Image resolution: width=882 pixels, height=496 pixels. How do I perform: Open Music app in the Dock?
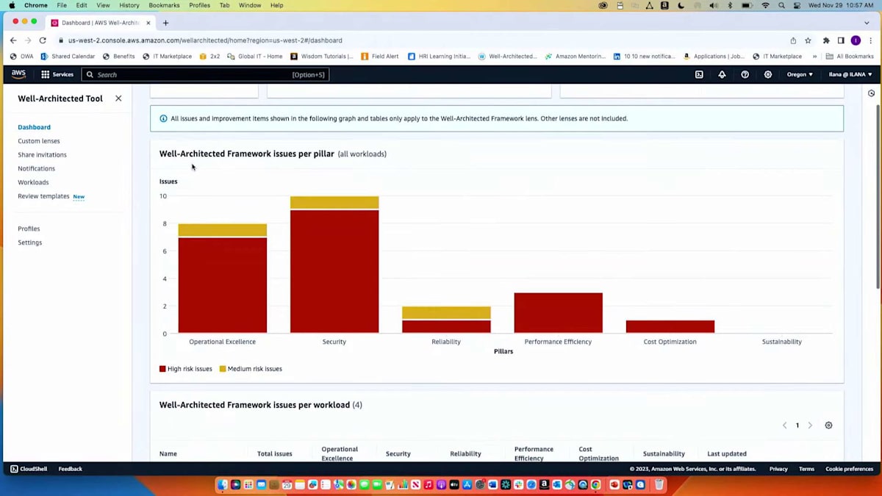429,485
